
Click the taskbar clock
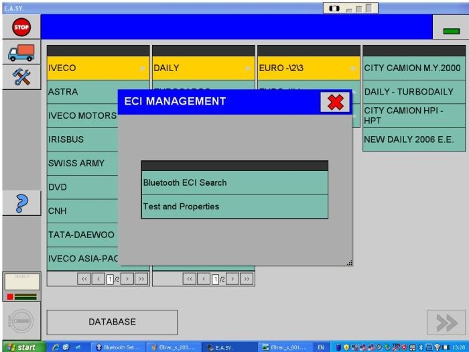click(x=458, y=347)
